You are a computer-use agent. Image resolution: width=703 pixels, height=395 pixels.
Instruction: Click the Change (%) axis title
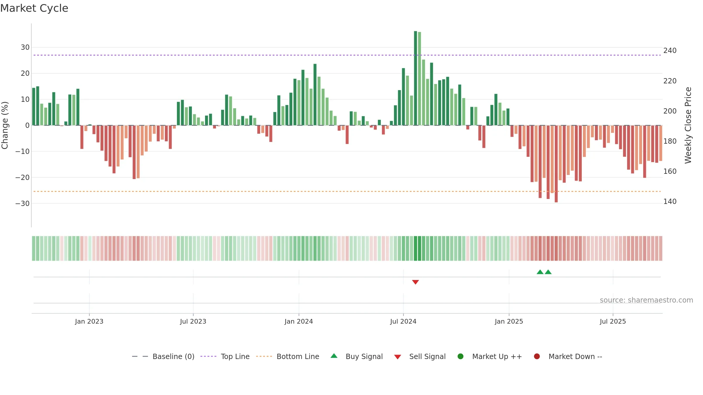[5, 125]
